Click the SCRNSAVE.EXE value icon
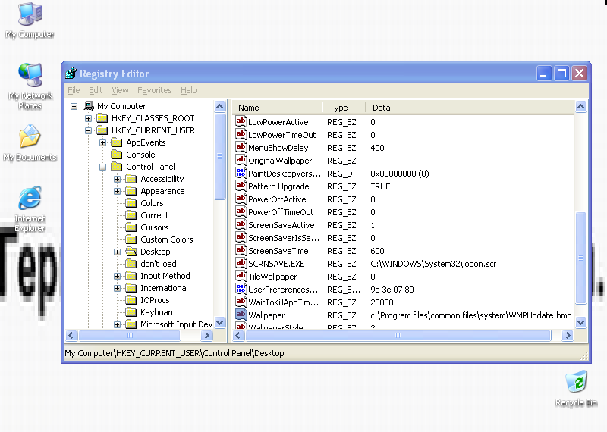Viewport: 607px width, 432px height. 241,264
